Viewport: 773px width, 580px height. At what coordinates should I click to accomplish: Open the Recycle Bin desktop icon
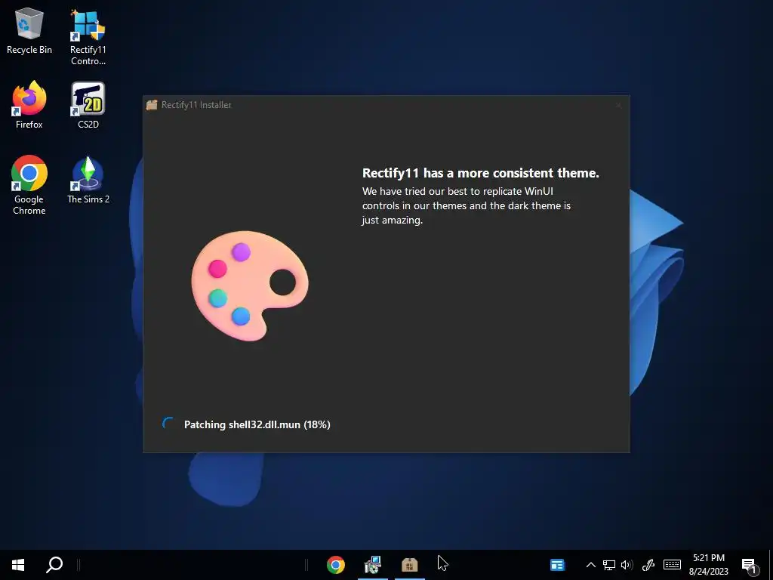click(29, 30)
